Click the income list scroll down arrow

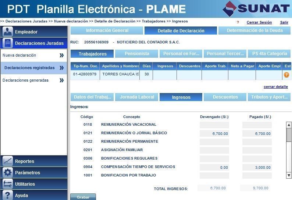coord(289,175)
